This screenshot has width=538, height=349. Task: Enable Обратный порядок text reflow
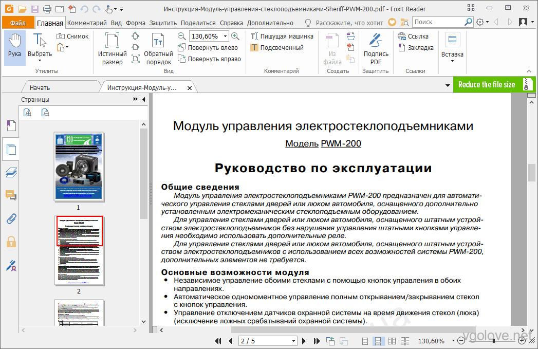158,49
